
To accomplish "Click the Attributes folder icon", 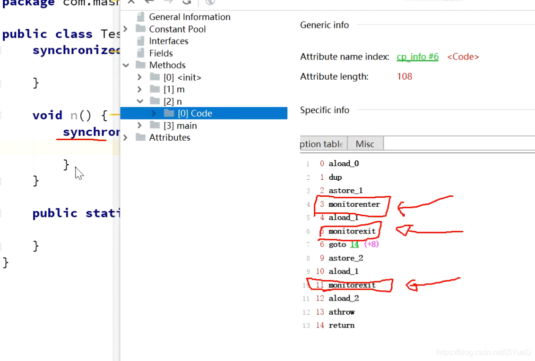I will tap(140, 137).
